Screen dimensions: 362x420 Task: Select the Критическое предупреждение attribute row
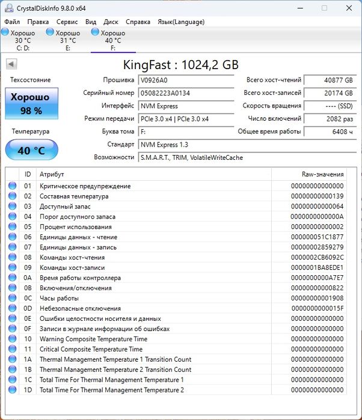[x=176, y=186]
